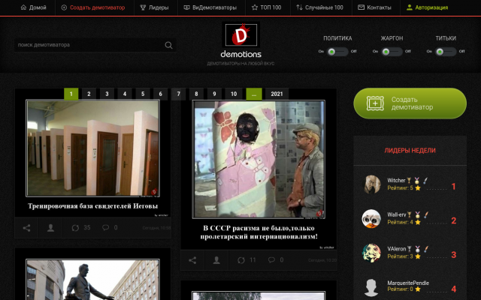Open VAleron's avatar in weekly leaders
This screenshot has width=481, height=300.
371,253
